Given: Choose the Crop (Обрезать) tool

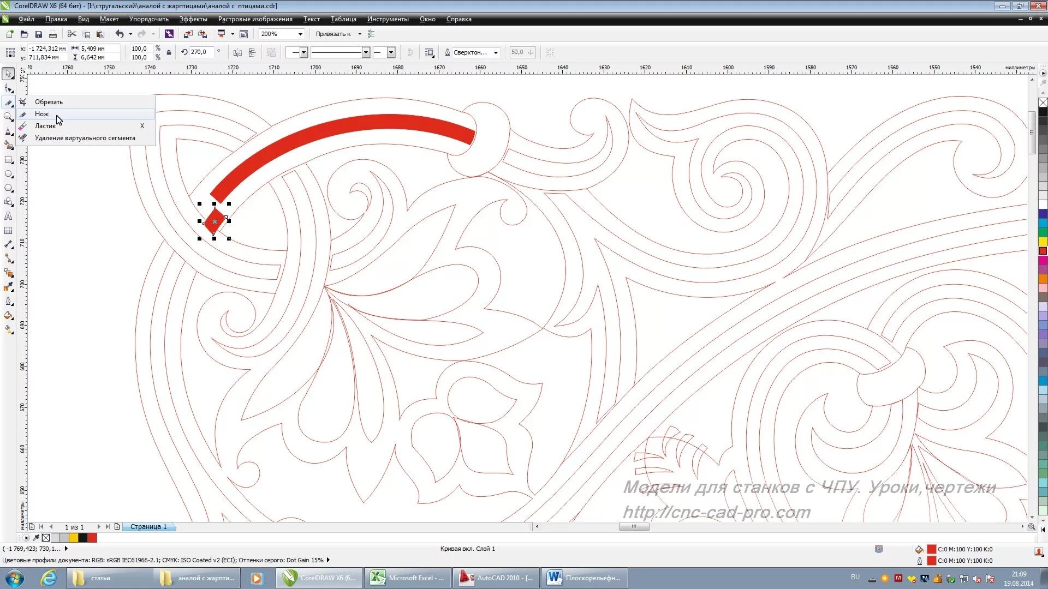Looking at the screenshot, I should coord(49,102).
